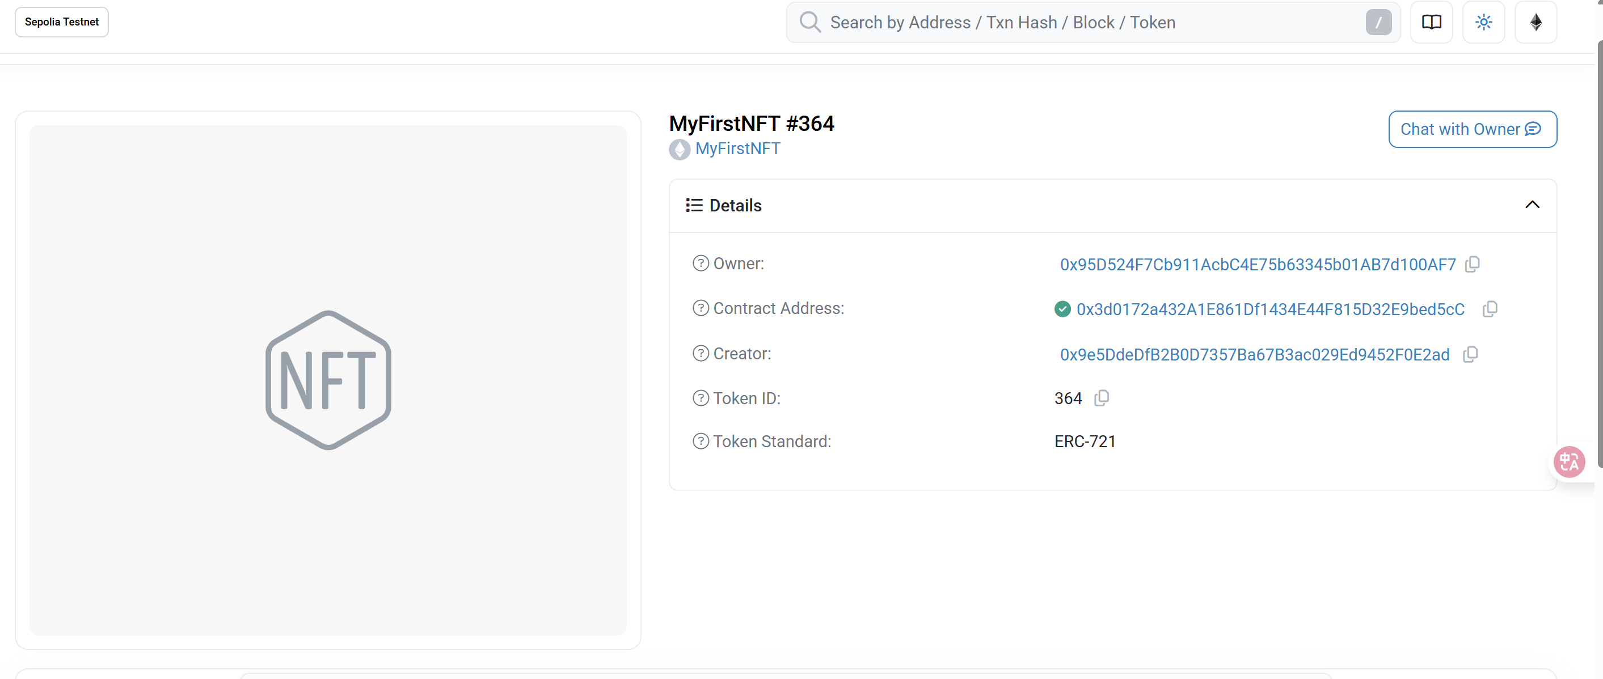This screenshot has height=679, width=1603.
Task: Click the Token Standard help icon
Action: click(x=701, y=442)
